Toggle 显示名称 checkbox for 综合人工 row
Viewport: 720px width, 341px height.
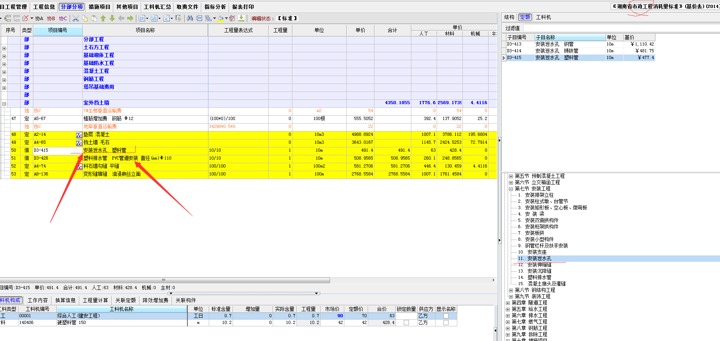tap(446, 316)
